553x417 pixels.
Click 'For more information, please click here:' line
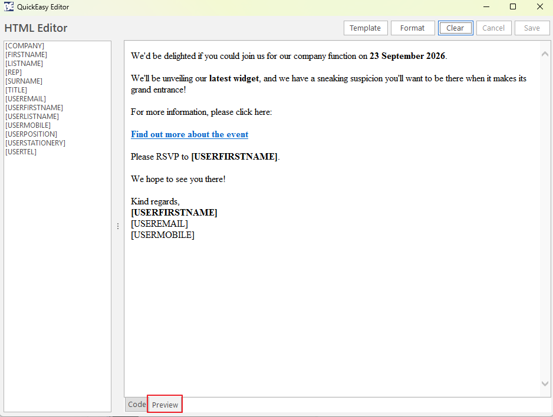202,112
